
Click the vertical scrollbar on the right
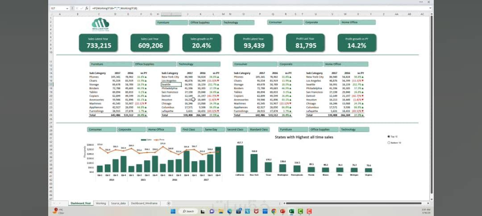coord(432,104)
